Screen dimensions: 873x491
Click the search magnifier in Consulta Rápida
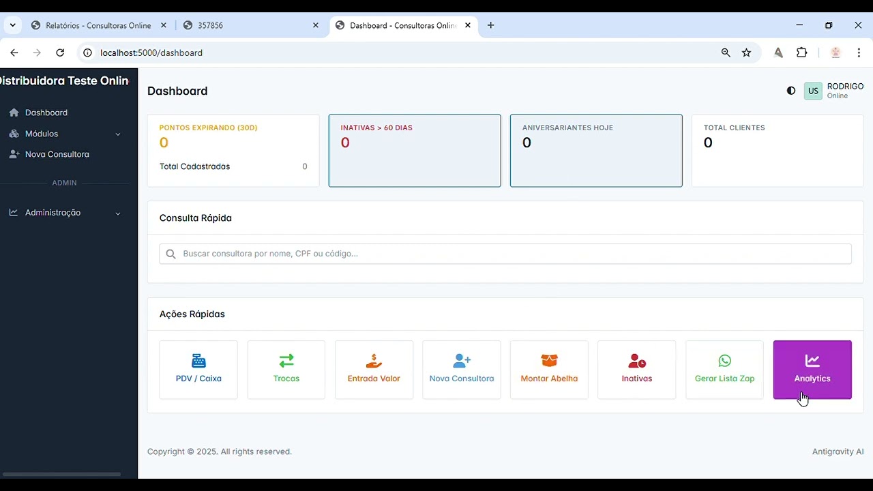pos(171,254)
